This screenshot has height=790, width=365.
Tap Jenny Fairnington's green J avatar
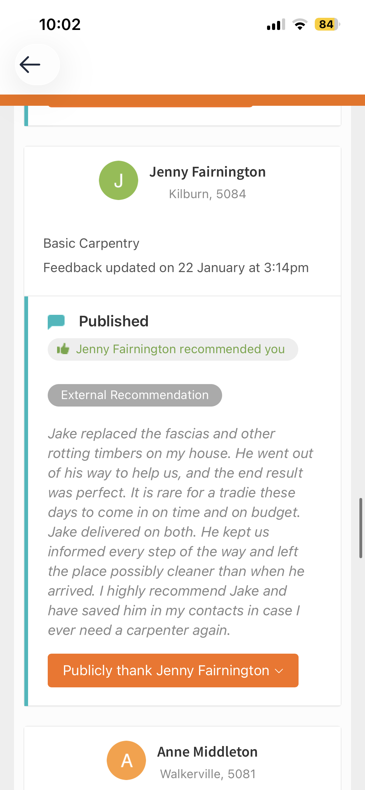click(119, 180)
